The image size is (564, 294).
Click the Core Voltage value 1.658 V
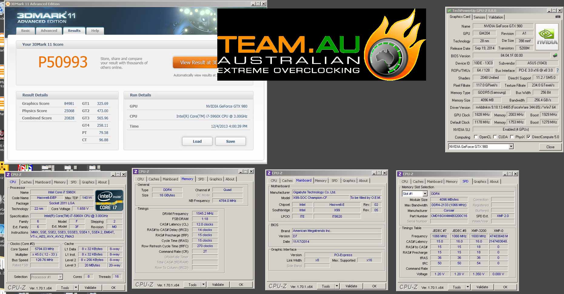pyautogui.click(x=83, y=209)
